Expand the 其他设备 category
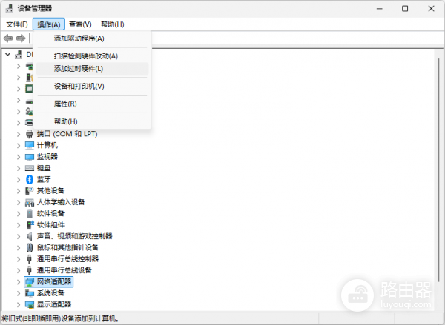 point(19,191)
